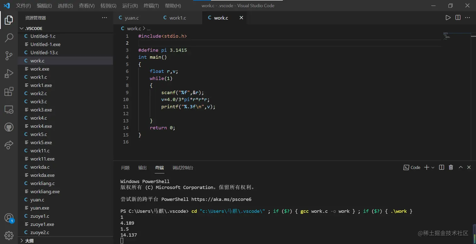
Task: Split the editor using the split icon
Action: (457, 18)
